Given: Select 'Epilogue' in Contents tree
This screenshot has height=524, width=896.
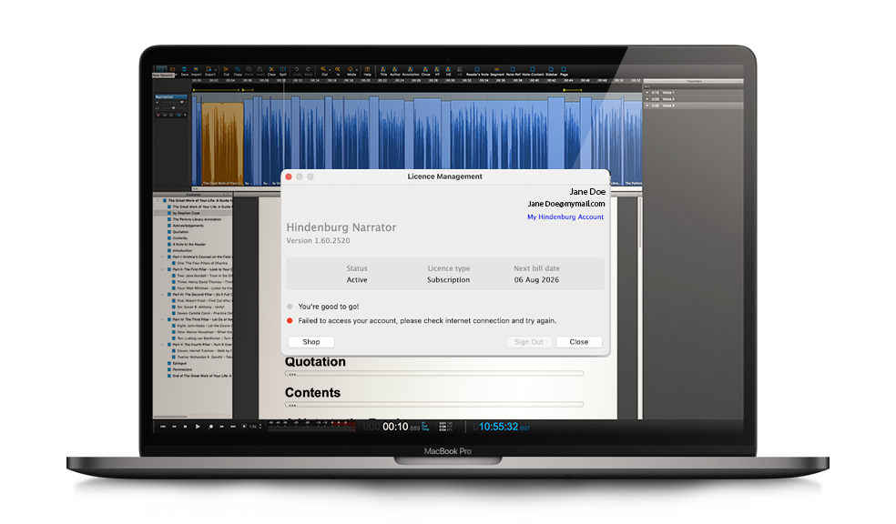Looking at the screenshot, I should (179, 363).
